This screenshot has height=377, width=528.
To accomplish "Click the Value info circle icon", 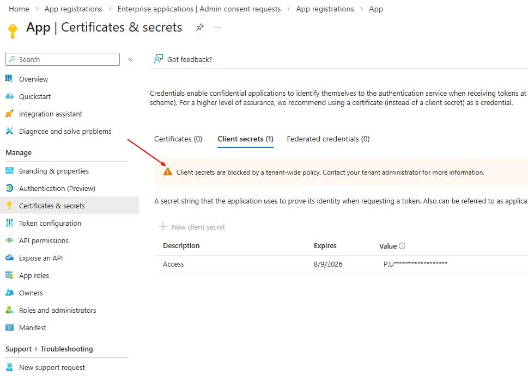I will pos(402,246).
